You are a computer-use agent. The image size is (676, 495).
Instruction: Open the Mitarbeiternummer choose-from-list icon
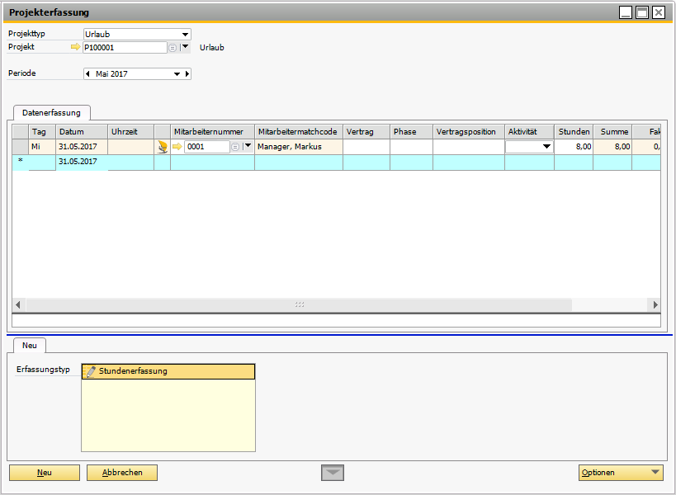[235, 147]
